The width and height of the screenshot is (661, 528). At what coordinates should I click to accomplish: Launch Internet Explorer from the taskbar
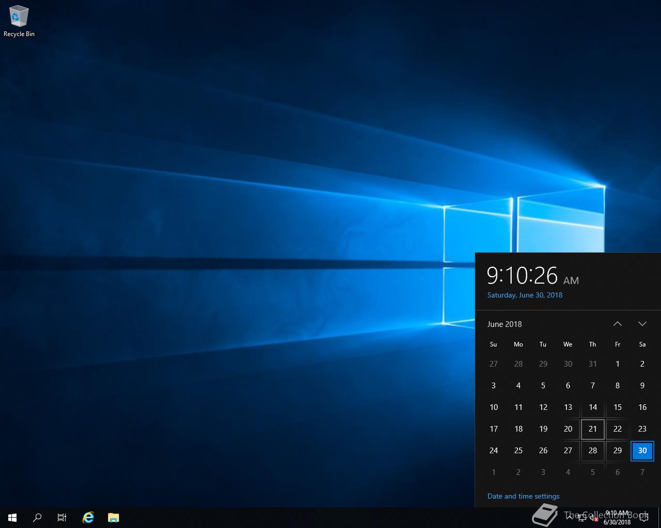[x=88, y=518]
